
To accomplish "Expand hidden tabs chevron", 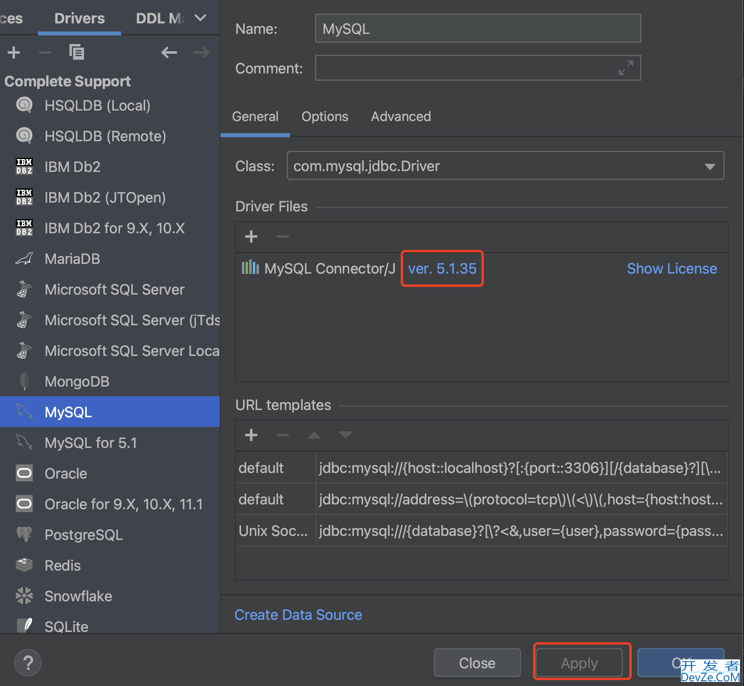I will click(x=200, y=18).
